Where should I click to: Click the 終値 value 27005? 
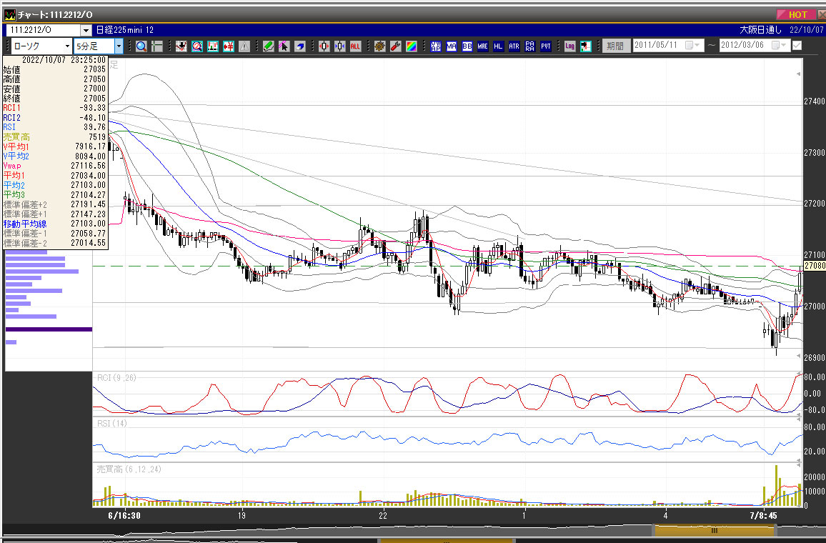tap(95, 99)
